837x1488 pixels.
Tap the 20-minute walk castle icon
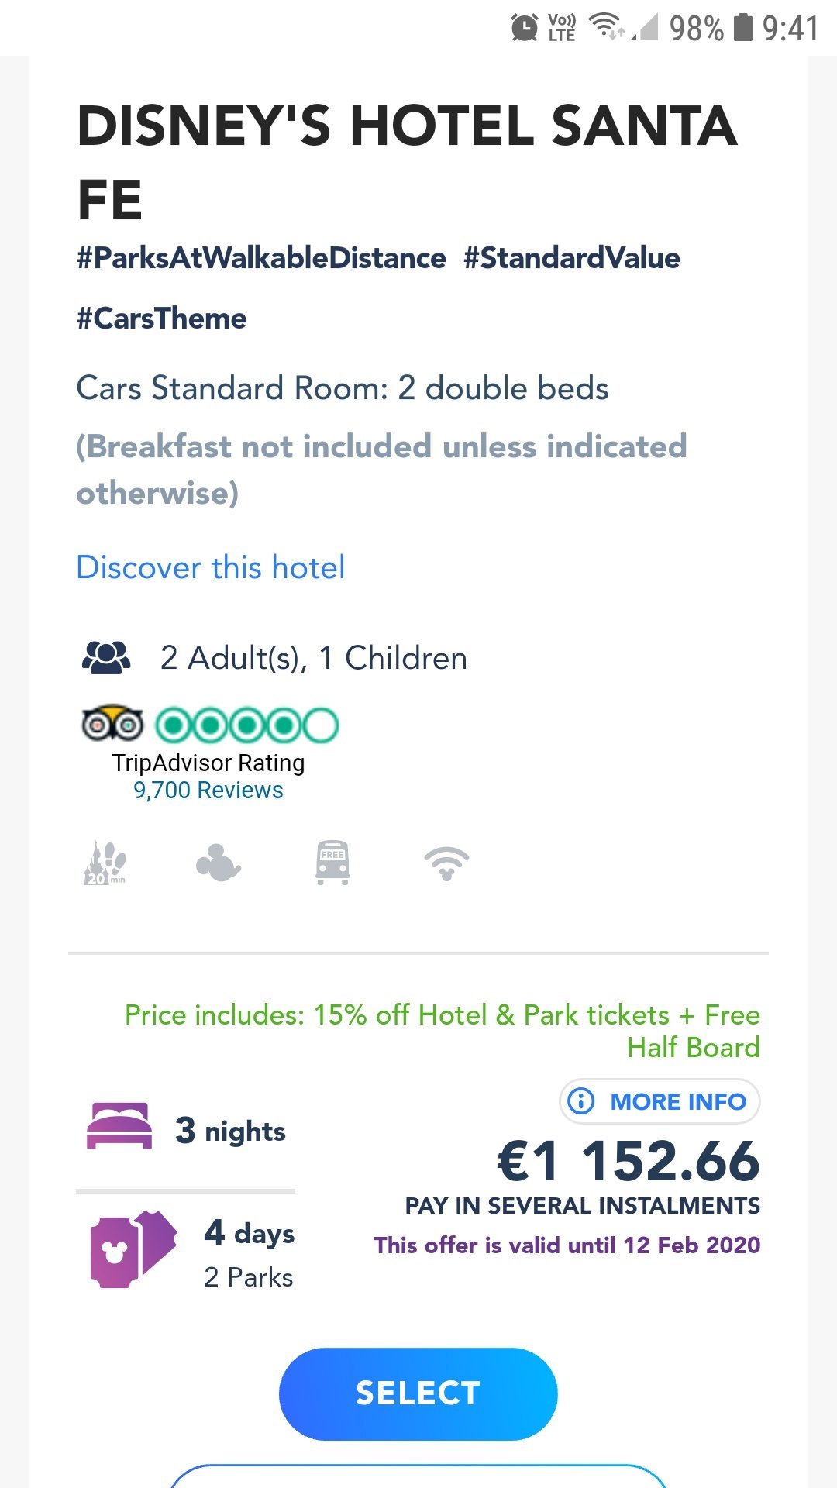coord(105,863)
